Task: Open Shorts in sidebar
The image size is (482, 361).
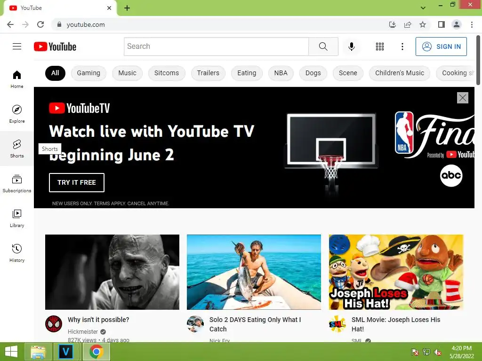Action: (x=17, y=149)
